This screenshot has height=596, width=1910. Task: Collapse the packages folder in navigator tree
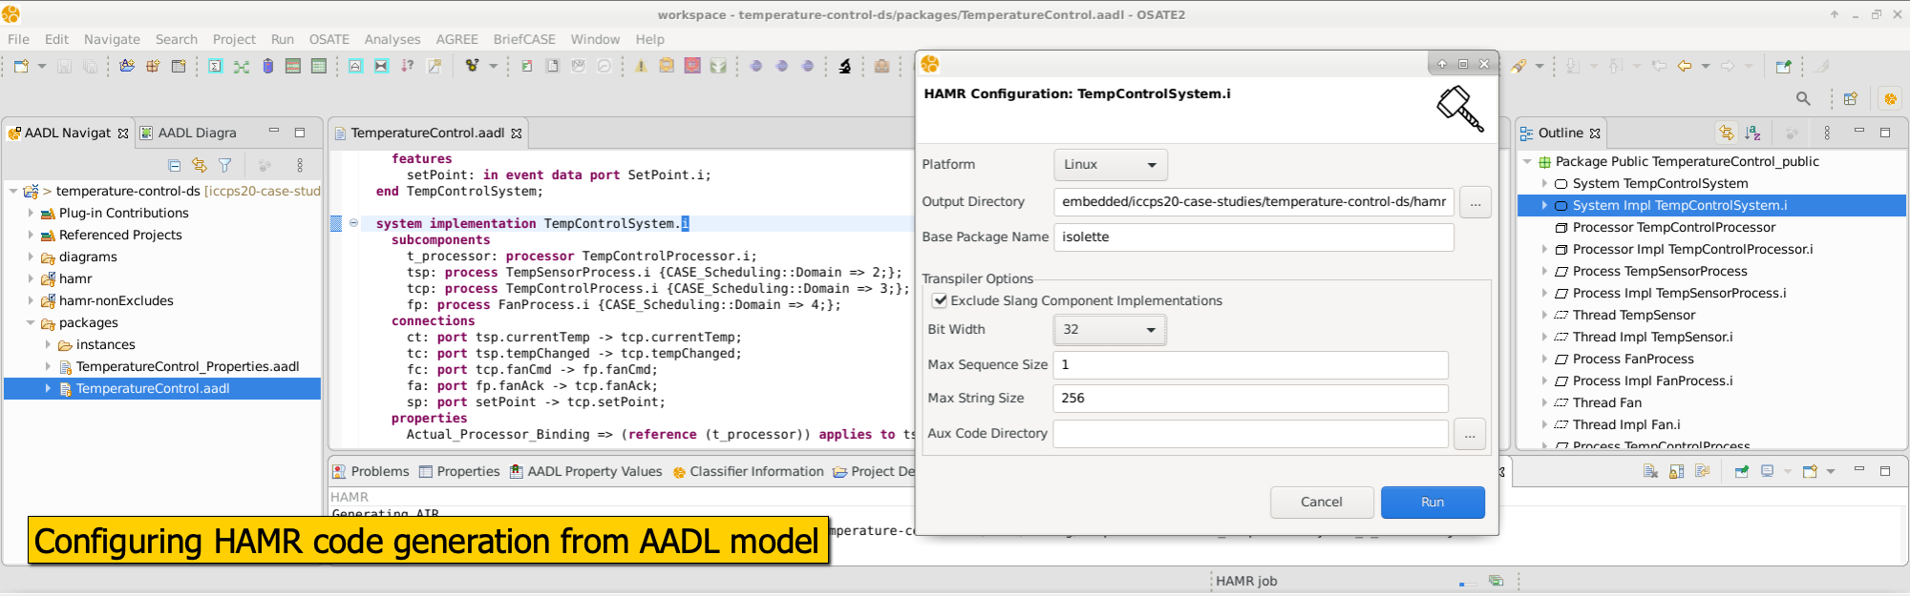coord(31,323)
